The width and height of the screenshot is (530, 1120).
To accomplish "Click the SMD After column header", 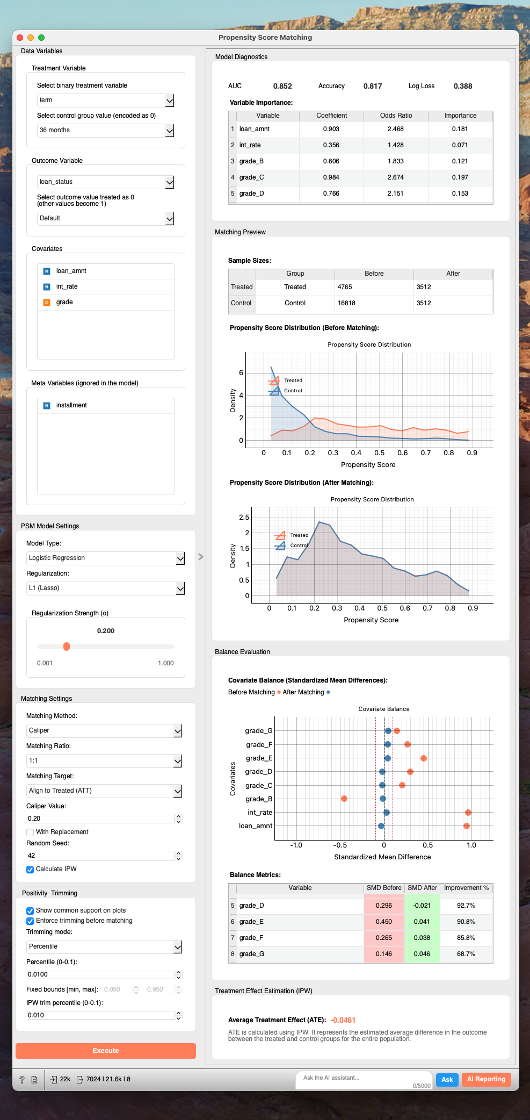I will pyautogui.click(x=422, y=888).
